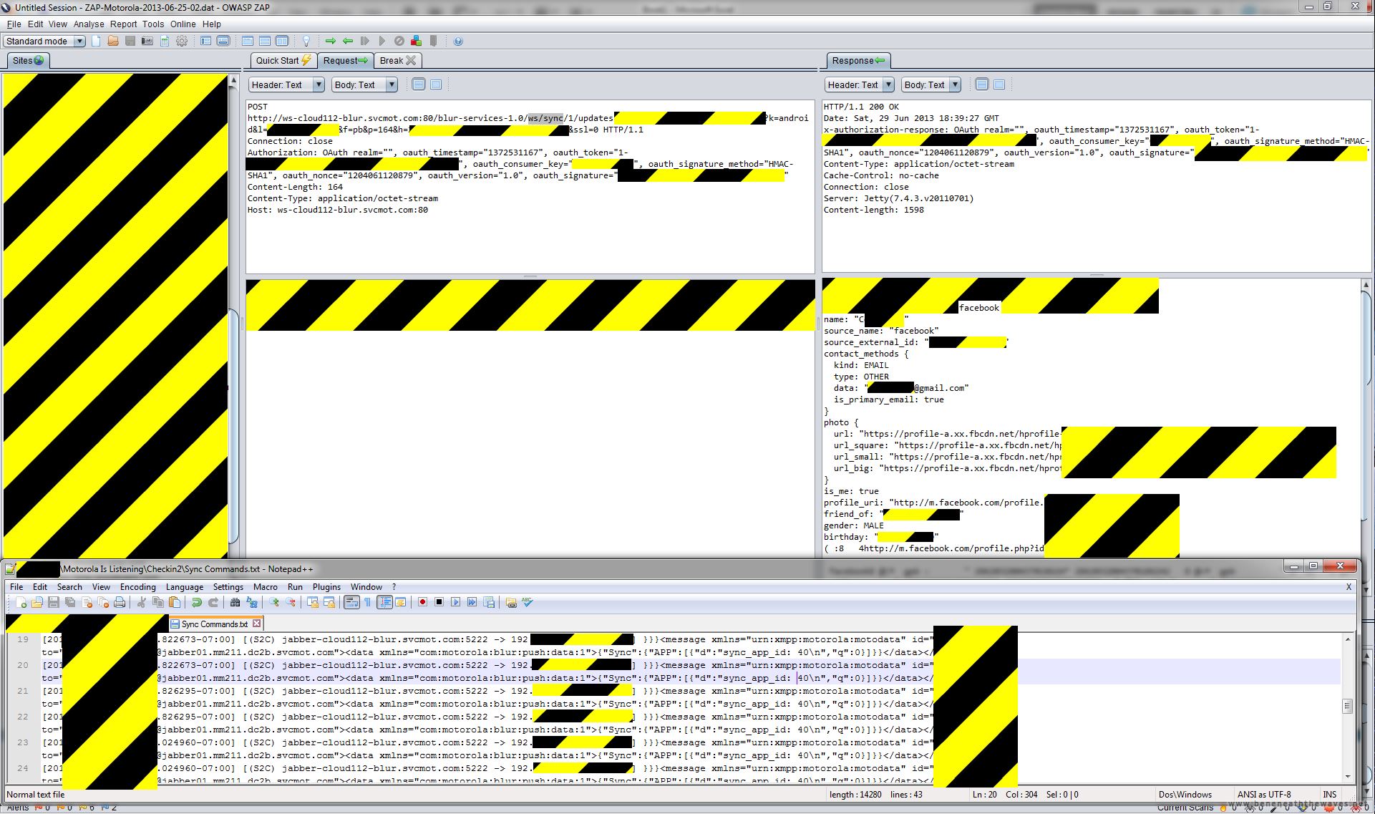
Task: Open Response Header: Text dropdown
Action: tap(858, 84)
